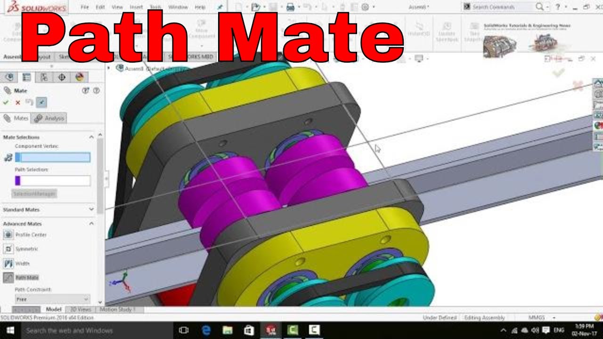Select the Path Mate option
603x339 pixels.
click(22, 278)
